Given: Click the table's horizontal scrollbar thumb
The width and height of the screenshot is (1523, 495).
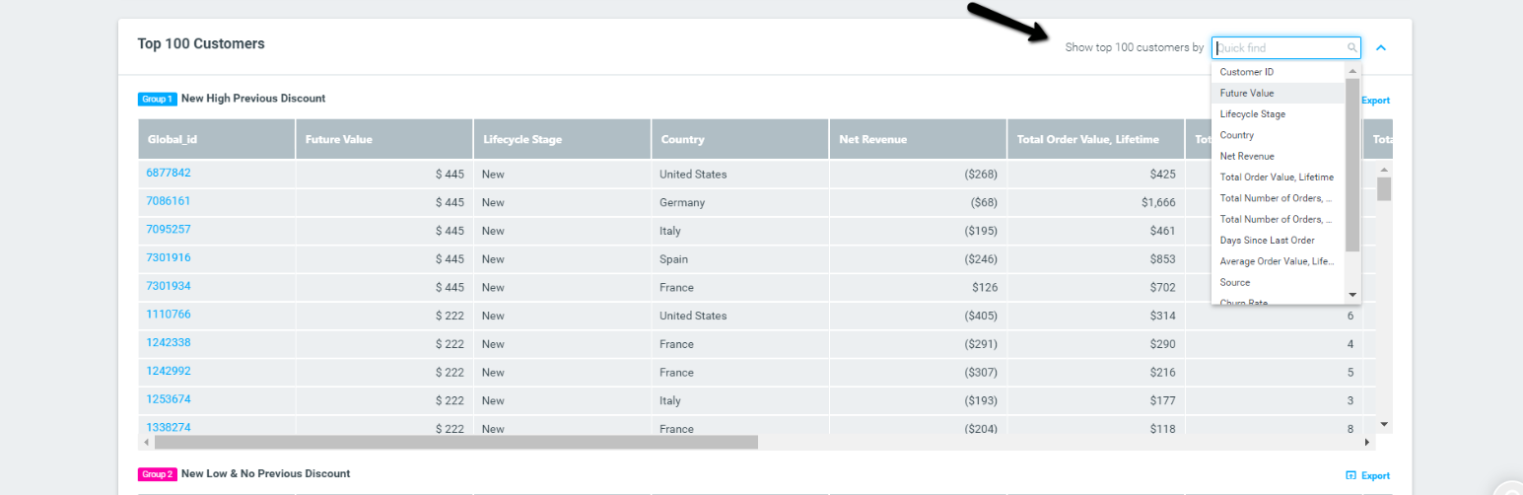Looking at the screenshot, I should [x=454, y=443].
